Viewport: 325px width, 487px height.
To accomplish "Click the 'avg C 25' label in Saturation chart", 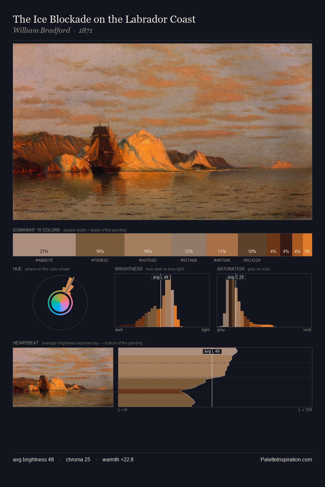I will coord(236,277).
